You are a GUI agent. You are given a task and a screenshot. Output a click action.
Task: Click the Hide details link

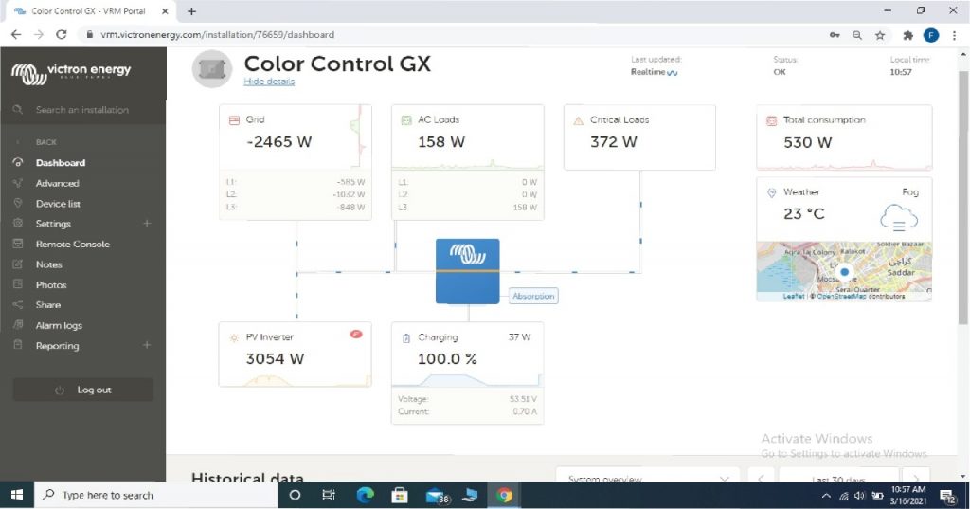pos(269,82)
